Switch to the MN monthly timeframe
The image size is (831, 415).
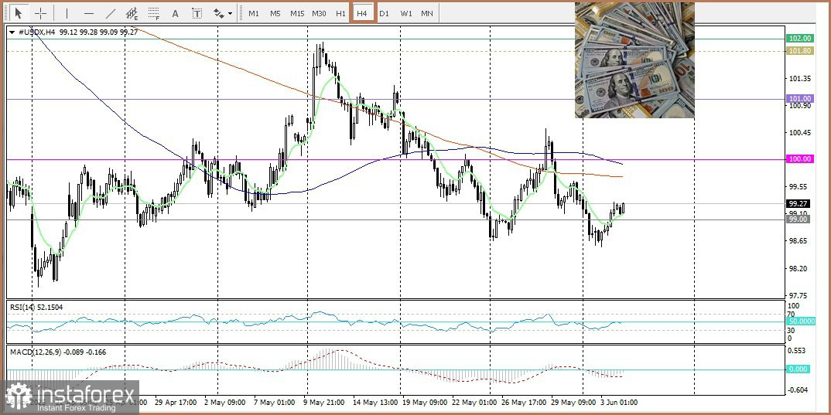coord(426,13)
